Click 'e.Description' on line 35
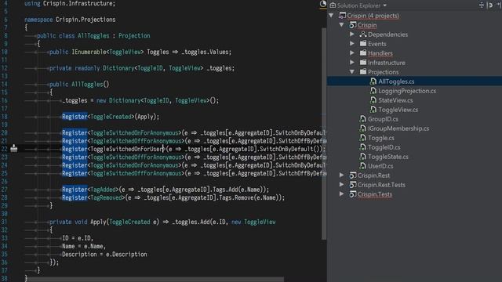502x282 pixels. 126,254
